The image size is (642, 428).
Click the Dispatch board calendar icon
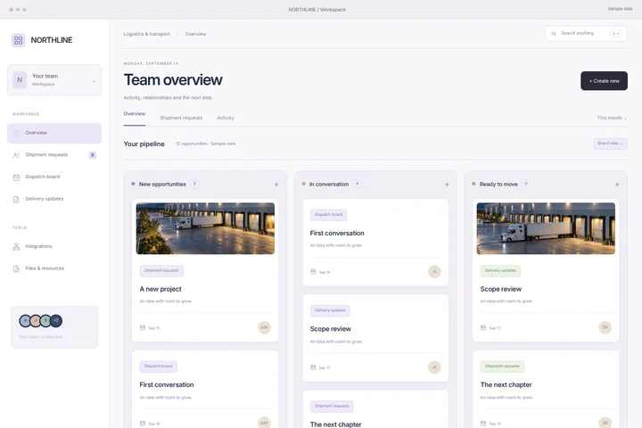(x=16, y=177)
